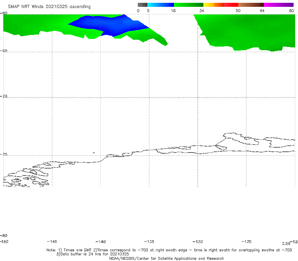298x261 pixels.
Task: Click the cyan-to-blue segment of the color bar
Action: click(161, 5)
